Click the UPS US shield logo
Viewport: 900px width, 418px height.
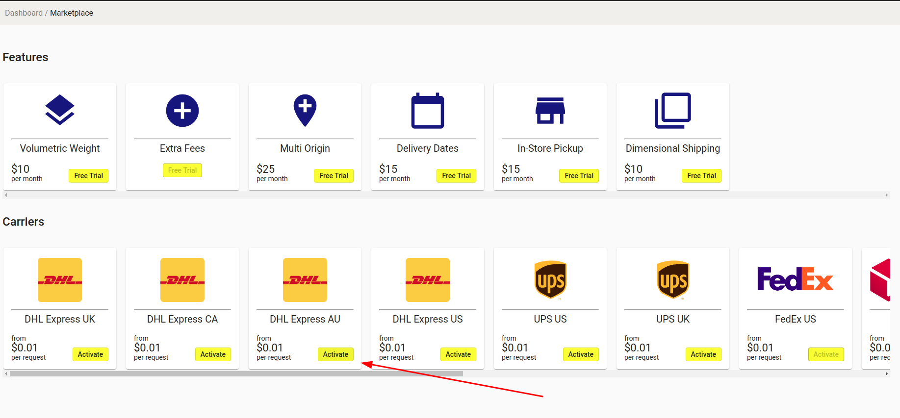tap(550, 280)
